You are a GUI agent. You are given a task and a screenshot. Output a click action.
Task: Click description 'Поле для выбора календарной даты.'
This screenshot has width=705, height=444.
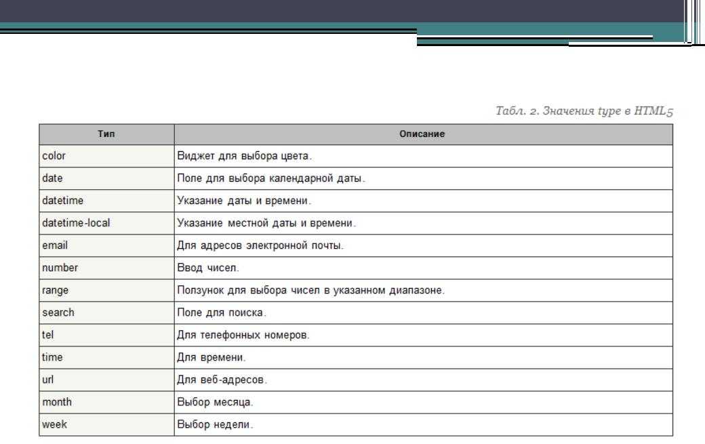pyautogui.click(x=271, y=178)
